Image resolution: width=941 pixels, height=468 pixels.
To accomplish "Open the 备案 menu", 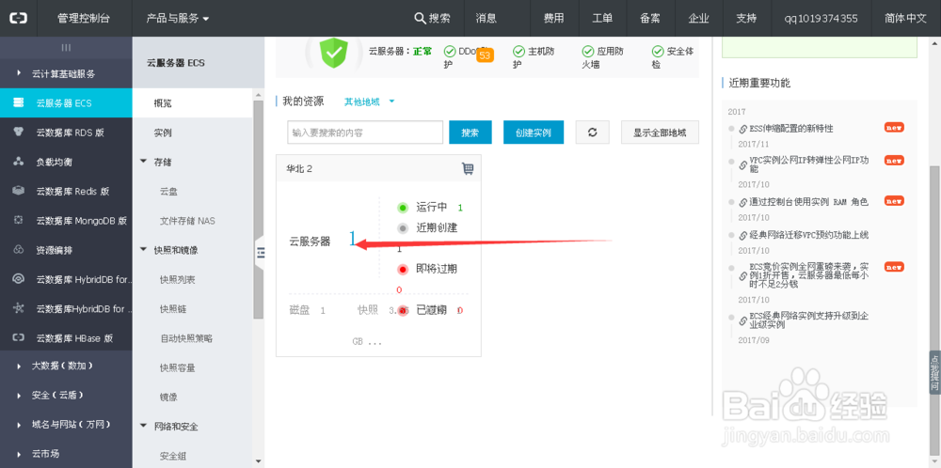I will pyautogui.click(x=650, y=18).
